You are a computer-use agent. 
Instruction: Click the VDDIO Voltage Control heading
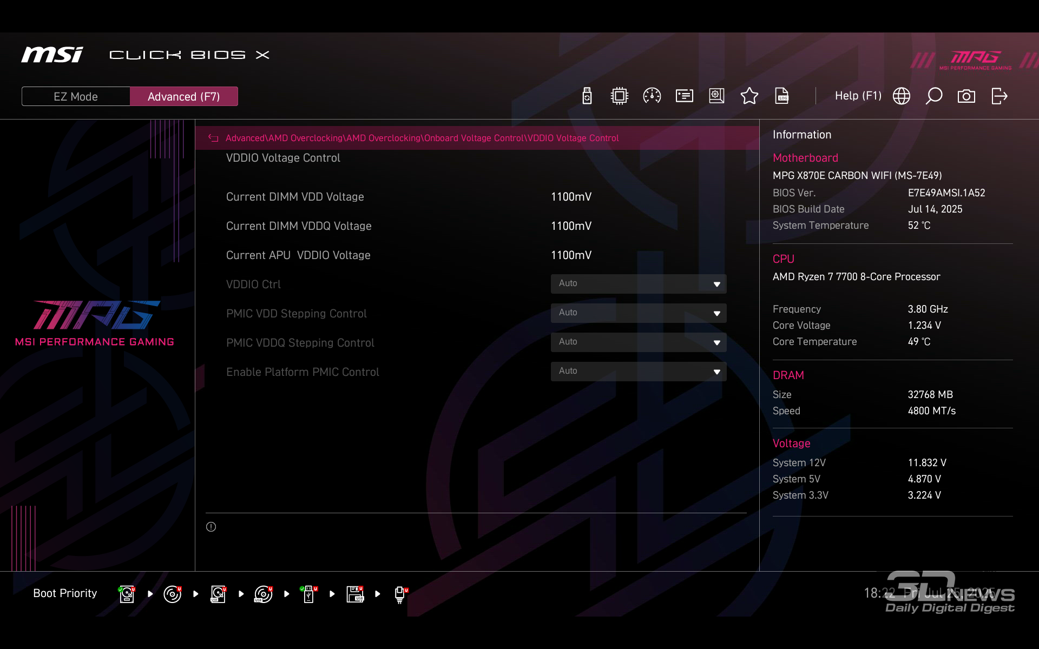(283, 158)
